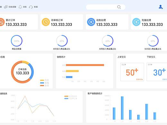Click the line chart peak at 二月
The height and width of the screenshot is (125, 167).
[x=25, y=96]
